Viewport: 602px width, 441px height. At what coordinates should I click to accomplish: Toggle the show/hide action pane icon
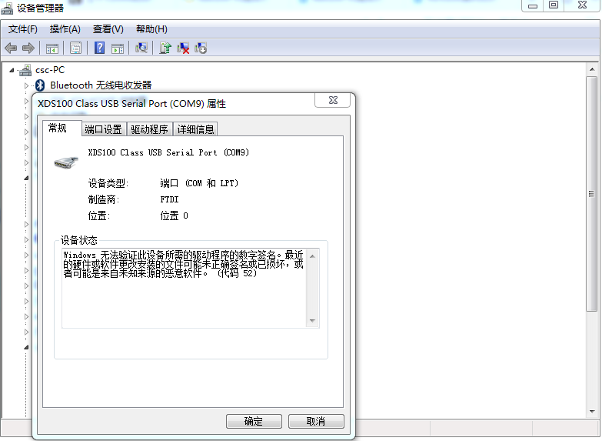(118, 48)
